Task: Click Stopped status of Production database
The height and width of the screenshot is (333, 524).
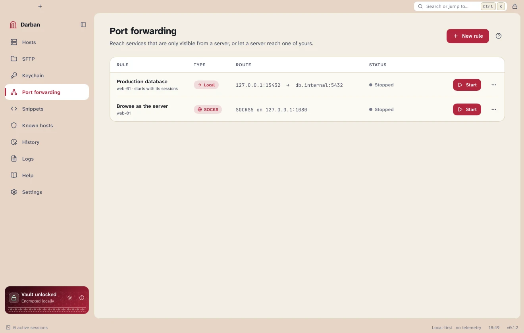Action: pos(381,85)
